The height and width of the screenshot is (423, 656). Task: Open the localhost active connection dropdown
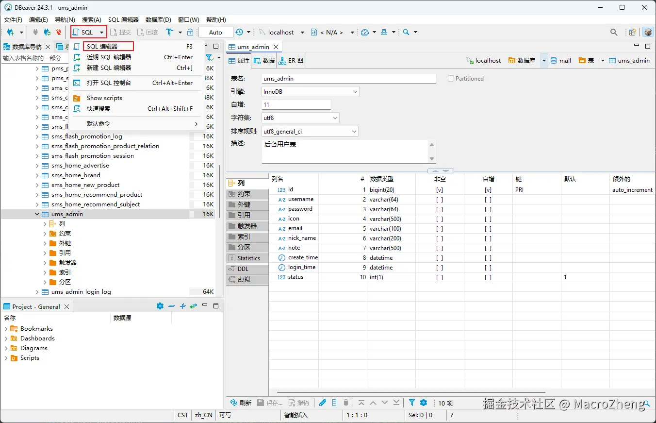tap(302, 33)
